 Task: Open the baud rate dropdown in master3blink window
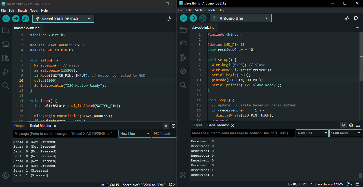pyautogui.click(x=164, y=134)
